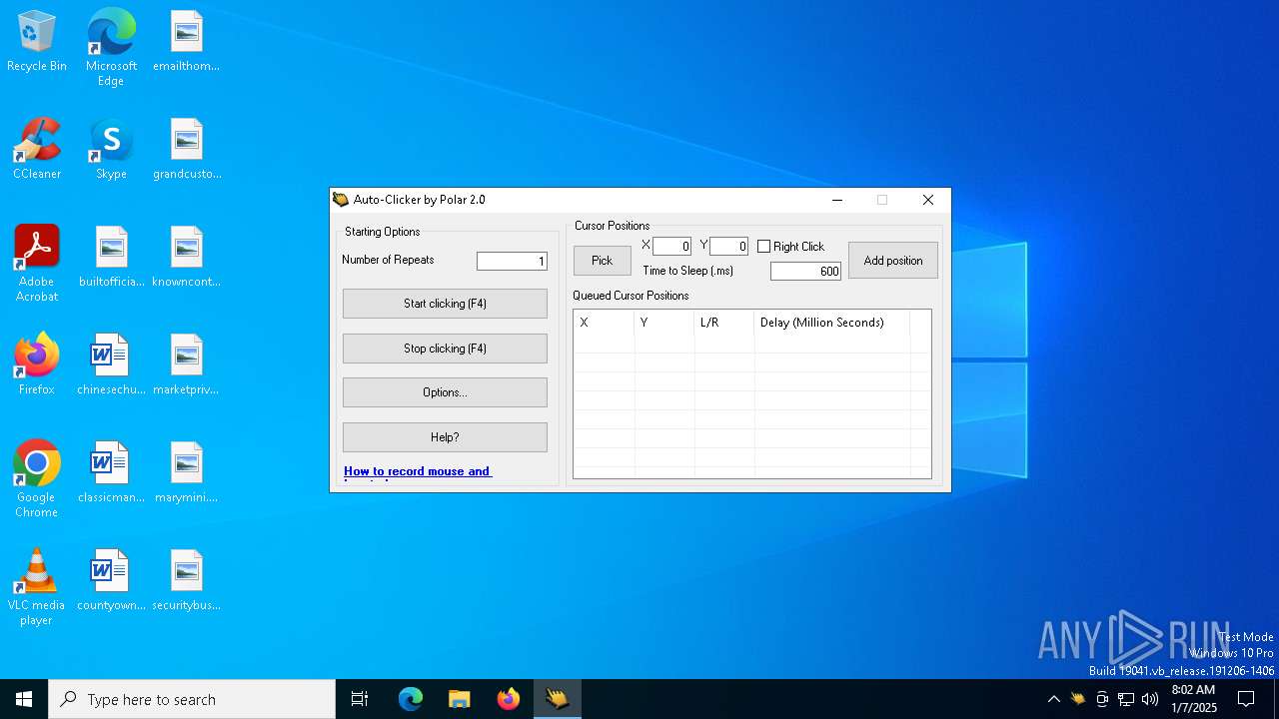Select the classicman... Word document
Screen dimensions: 1279x719
tap(111, 473)
